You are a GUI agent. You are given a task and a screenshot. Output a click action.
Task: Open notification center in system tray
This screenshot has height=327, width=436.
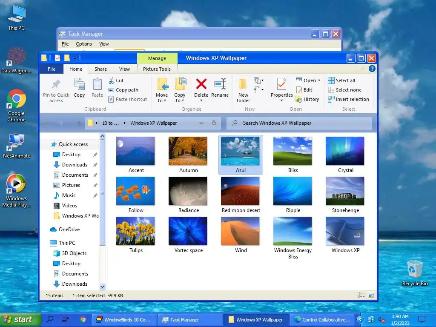(x=422, y=319)
